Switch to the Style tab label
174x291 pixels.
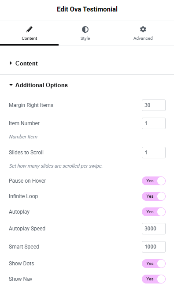(85, 38)
